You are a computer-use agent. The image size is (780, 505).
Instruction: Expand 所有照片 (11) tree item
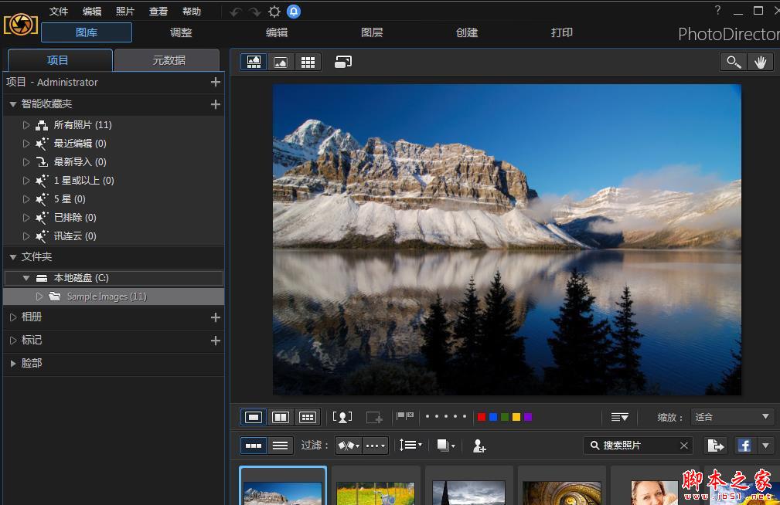click(x=26, y=125)
